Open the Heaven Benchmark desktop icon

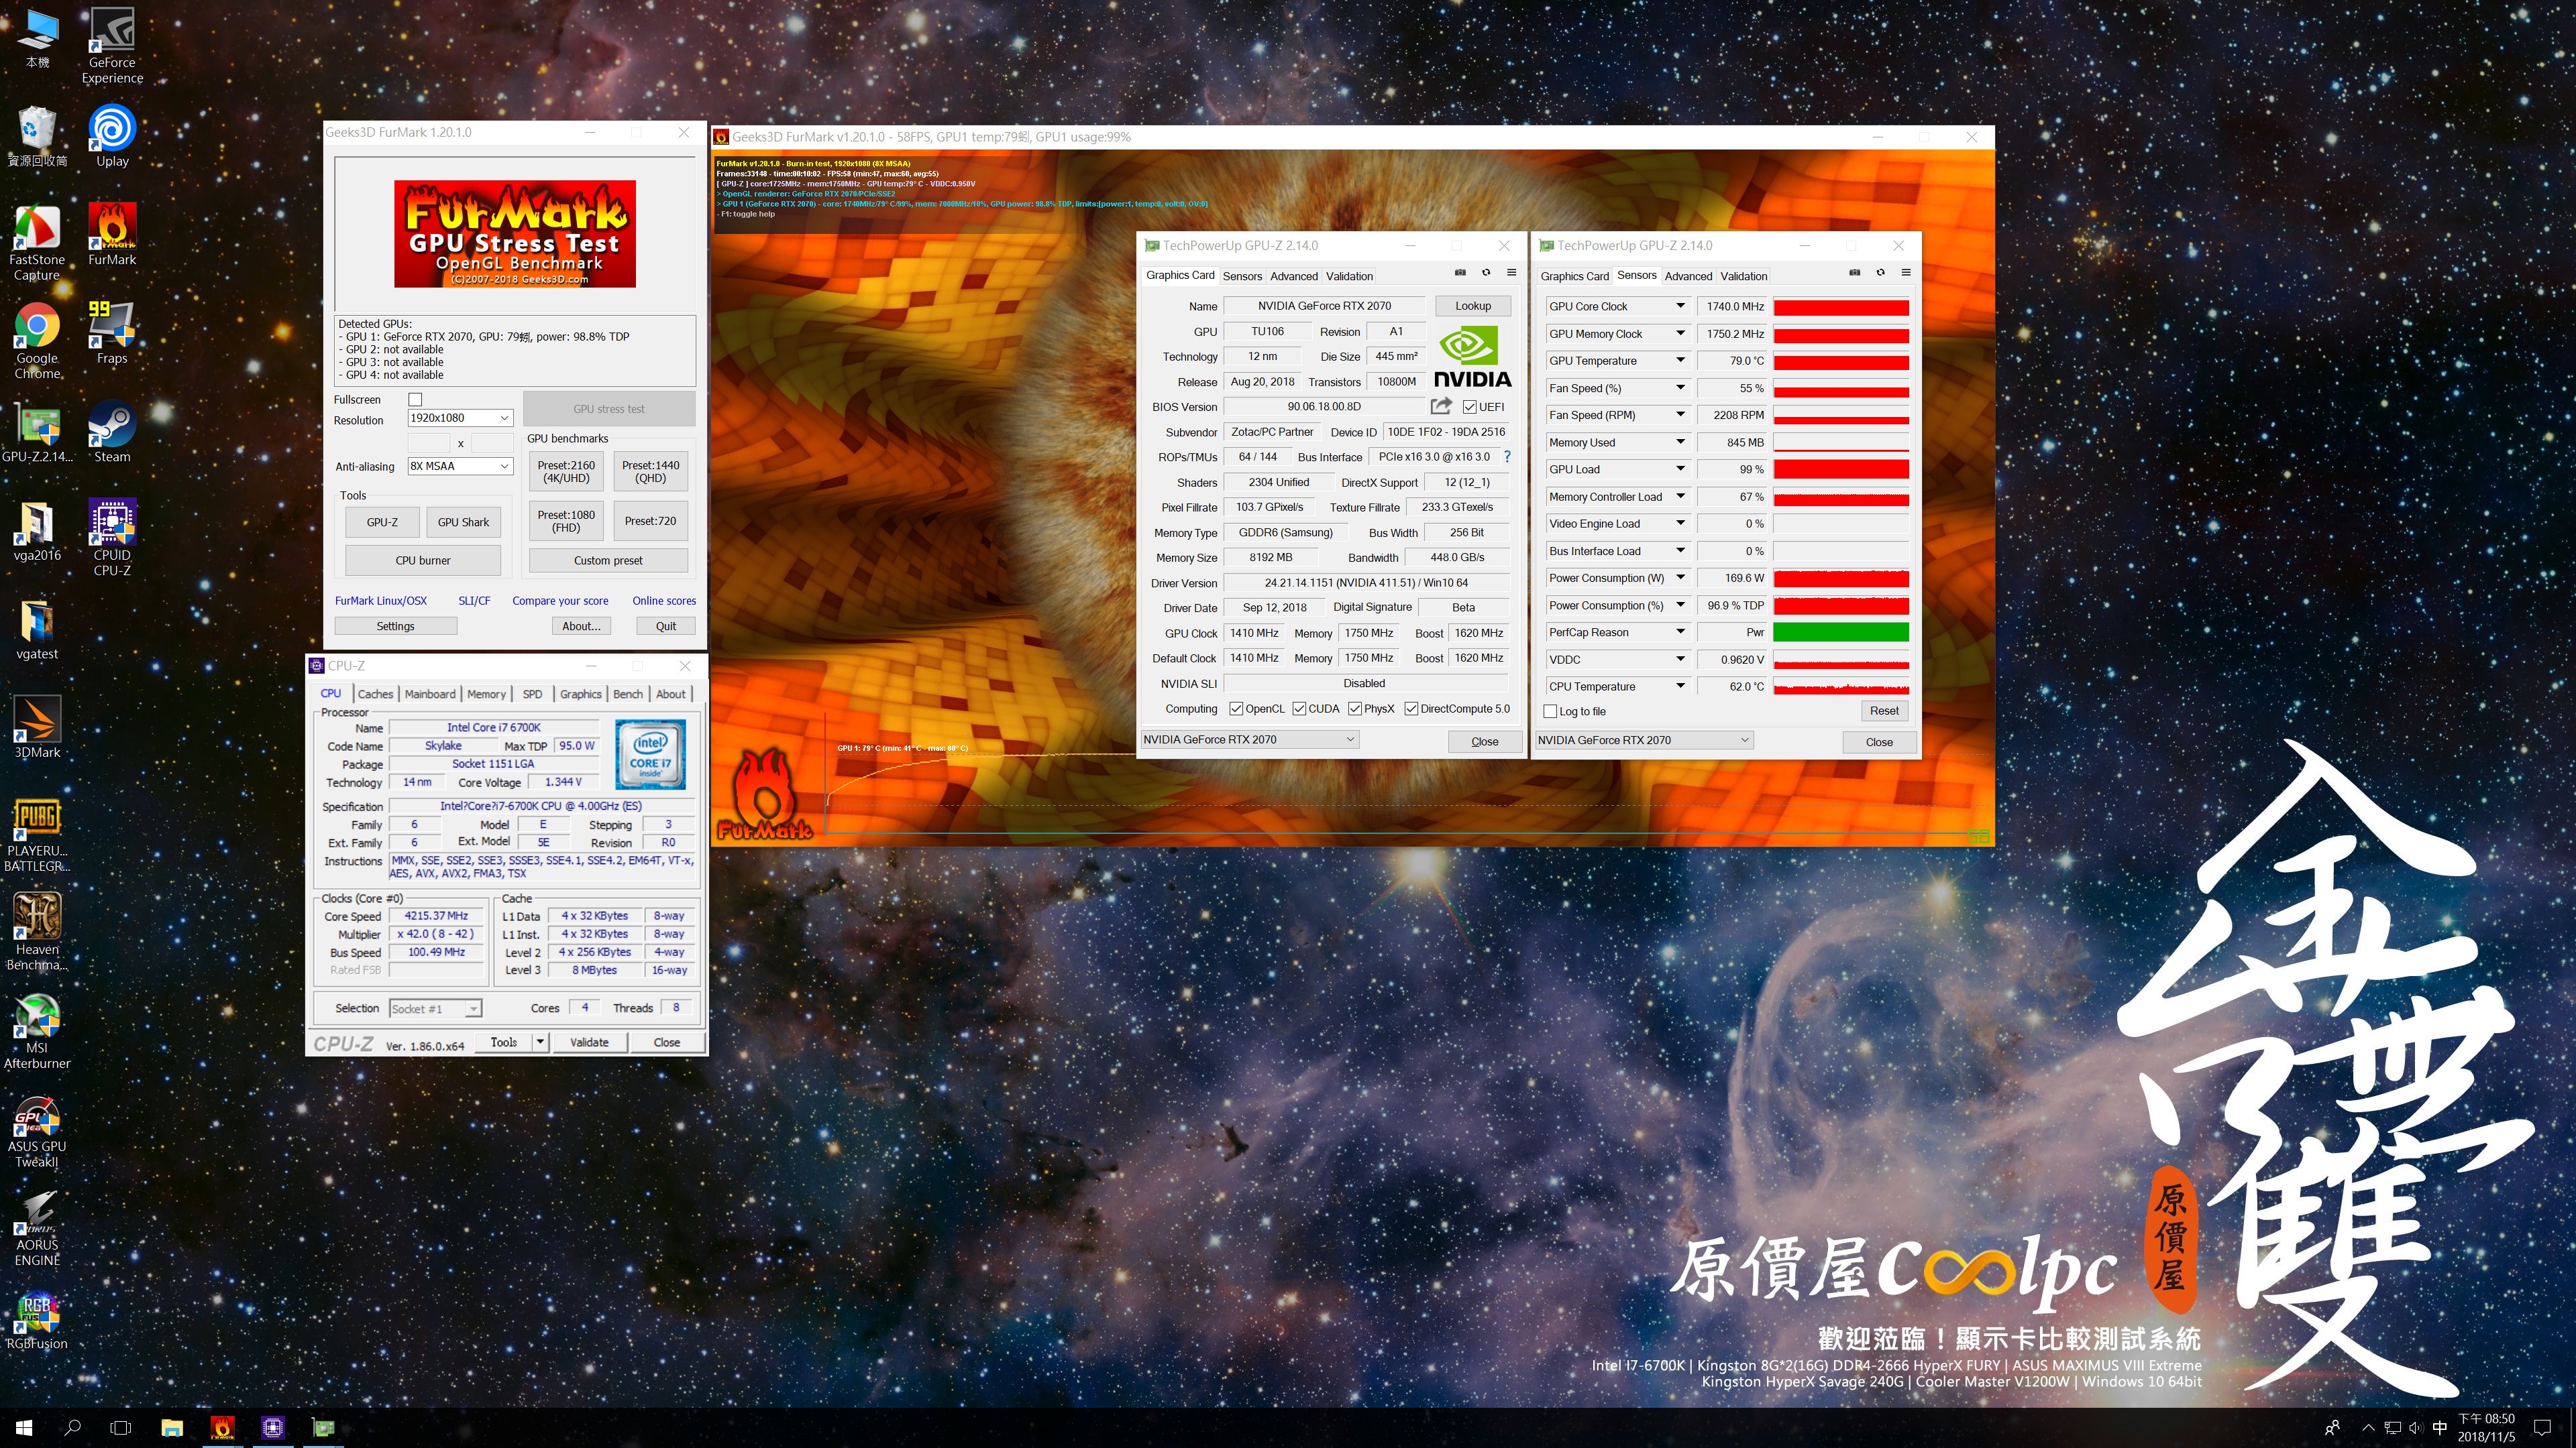coord(37,931)
